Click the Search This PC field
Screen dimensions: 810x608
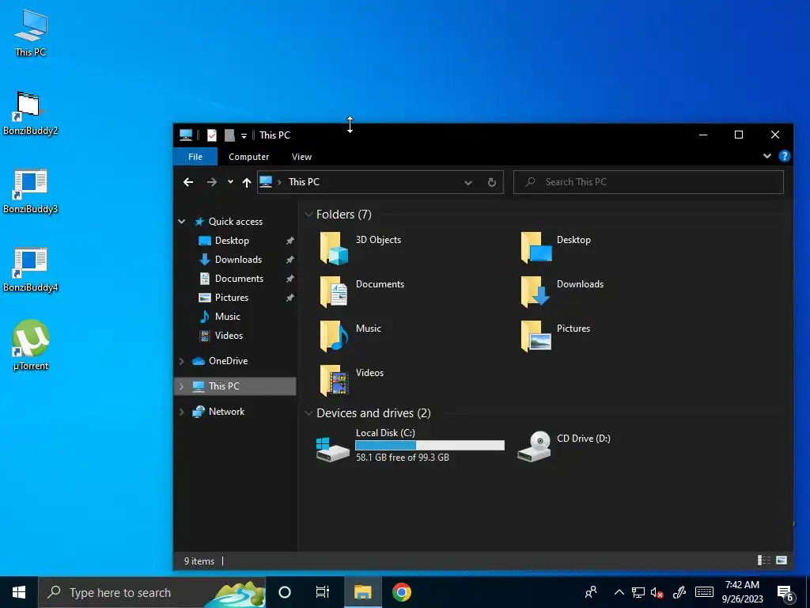click(649, 182)
